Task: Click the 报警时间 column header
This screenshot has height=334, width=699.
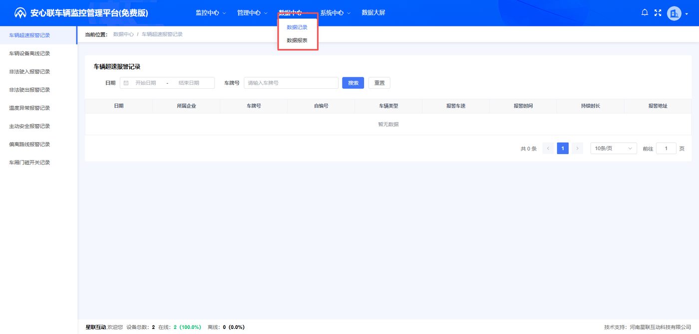Action: tap(523, 106)
